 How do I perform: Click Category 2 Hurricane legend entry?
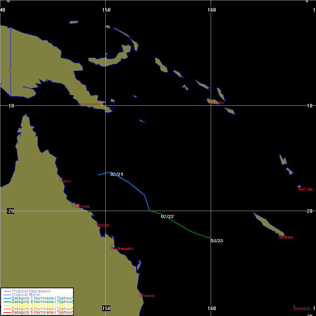click(42, 302)
